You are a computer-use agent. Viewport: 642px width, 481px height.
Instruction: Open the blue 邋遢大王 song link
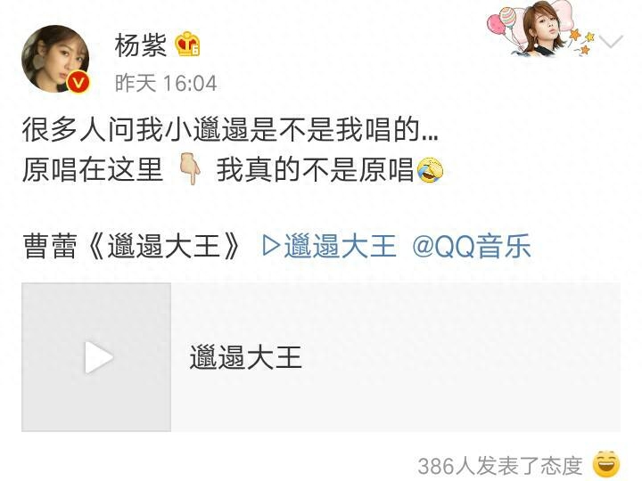coord(340,246)
